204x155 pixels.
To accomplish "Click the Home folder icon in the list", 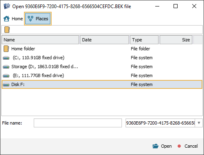I will click(x=6, y=49).
